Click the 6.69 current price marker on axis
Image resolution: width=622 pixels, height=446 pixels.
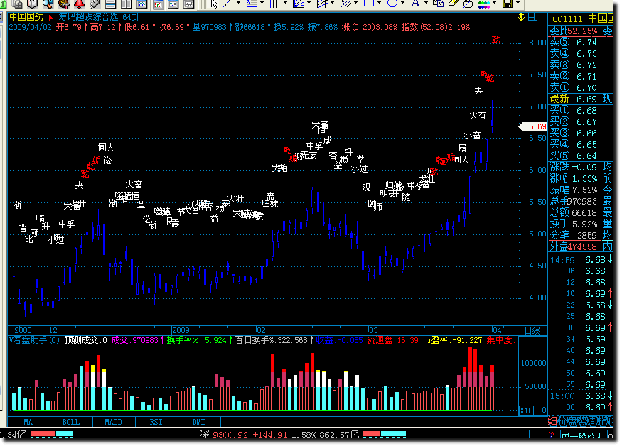pyautogui.click(x=534, y=126)
